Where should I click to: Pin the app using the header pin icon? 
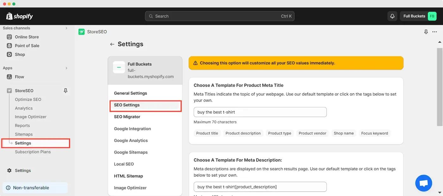coord(426,32)
